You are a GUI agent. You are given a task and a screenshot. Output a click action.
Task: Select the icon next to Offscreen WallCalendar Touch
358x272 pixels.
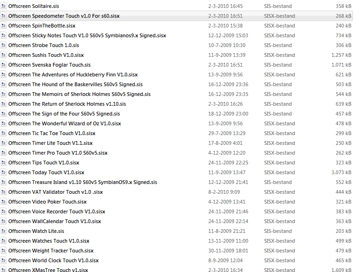click(x=3, y=221)
